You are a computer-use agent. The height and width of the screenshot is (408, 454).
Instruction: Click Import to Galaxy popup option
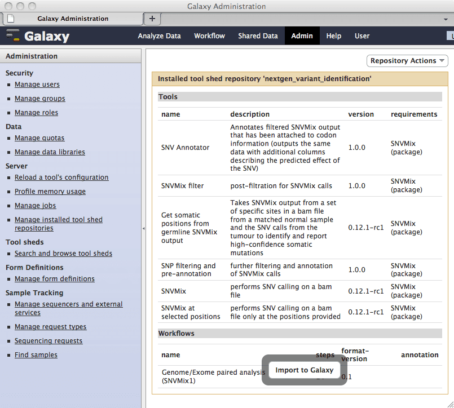(304, 370)
